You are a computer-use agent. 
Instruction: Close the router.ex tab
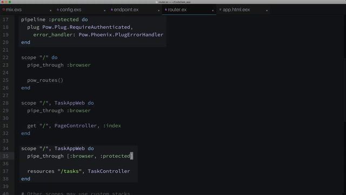[x=212, y=10]
